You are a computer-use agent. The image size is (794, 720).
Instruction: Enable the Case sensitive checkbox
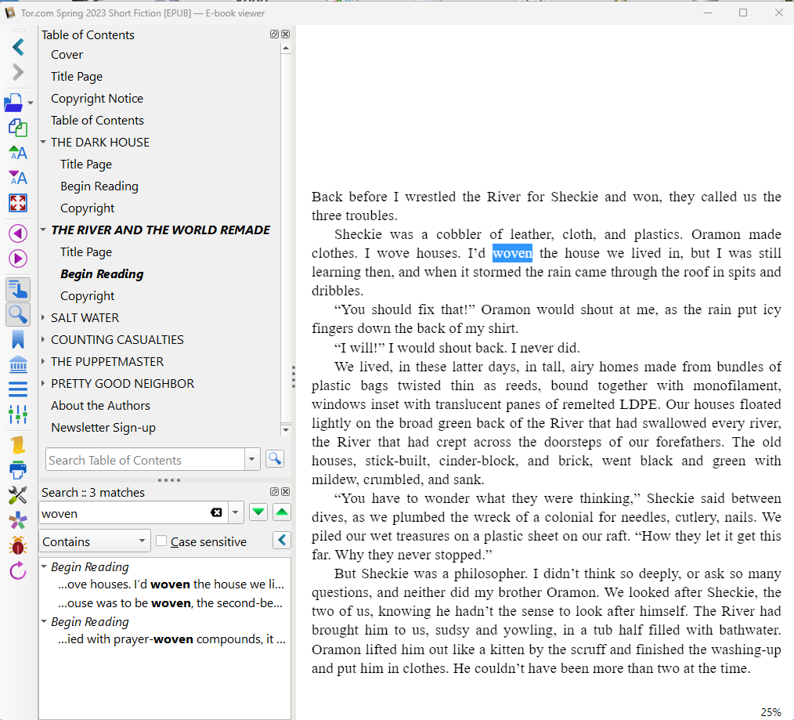coord(161,541)
